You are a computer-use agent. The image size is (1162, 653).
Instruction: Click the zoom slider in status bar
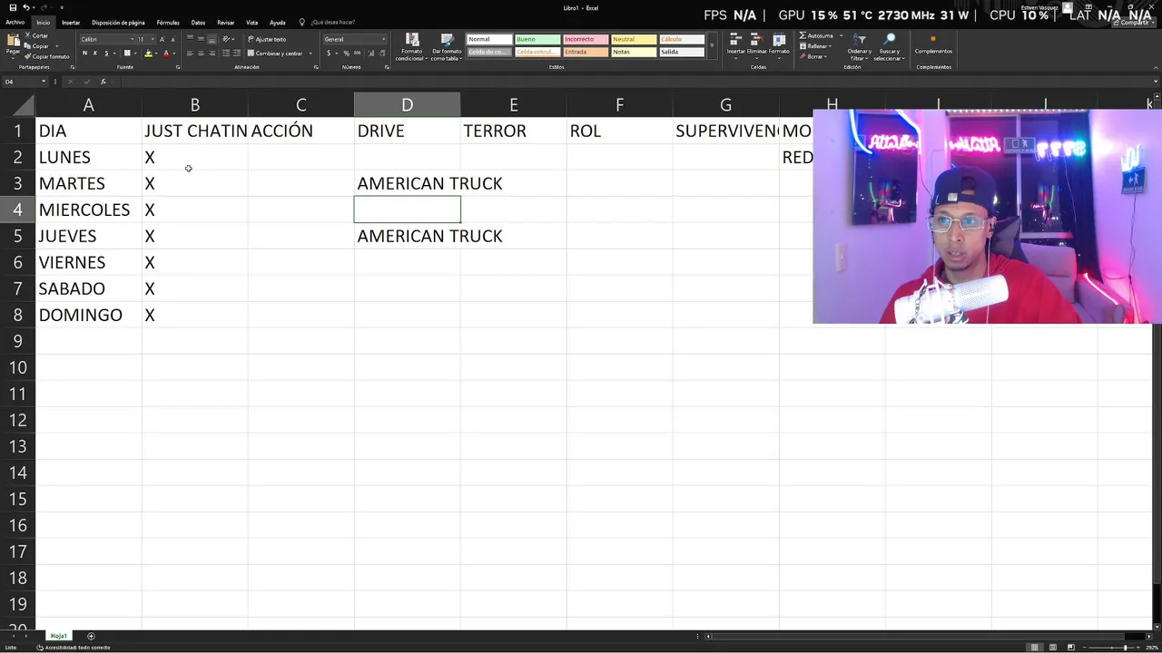[x=1111, y=648]
